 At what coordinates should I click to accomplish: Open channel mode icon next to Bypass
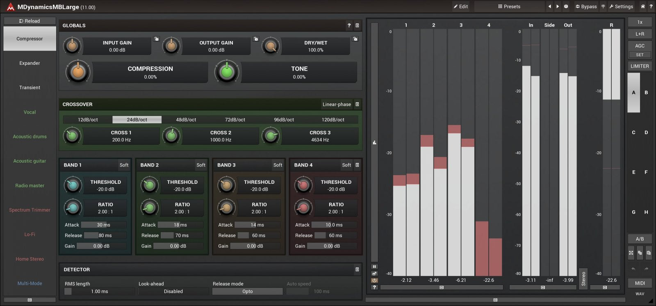(603, 7)
